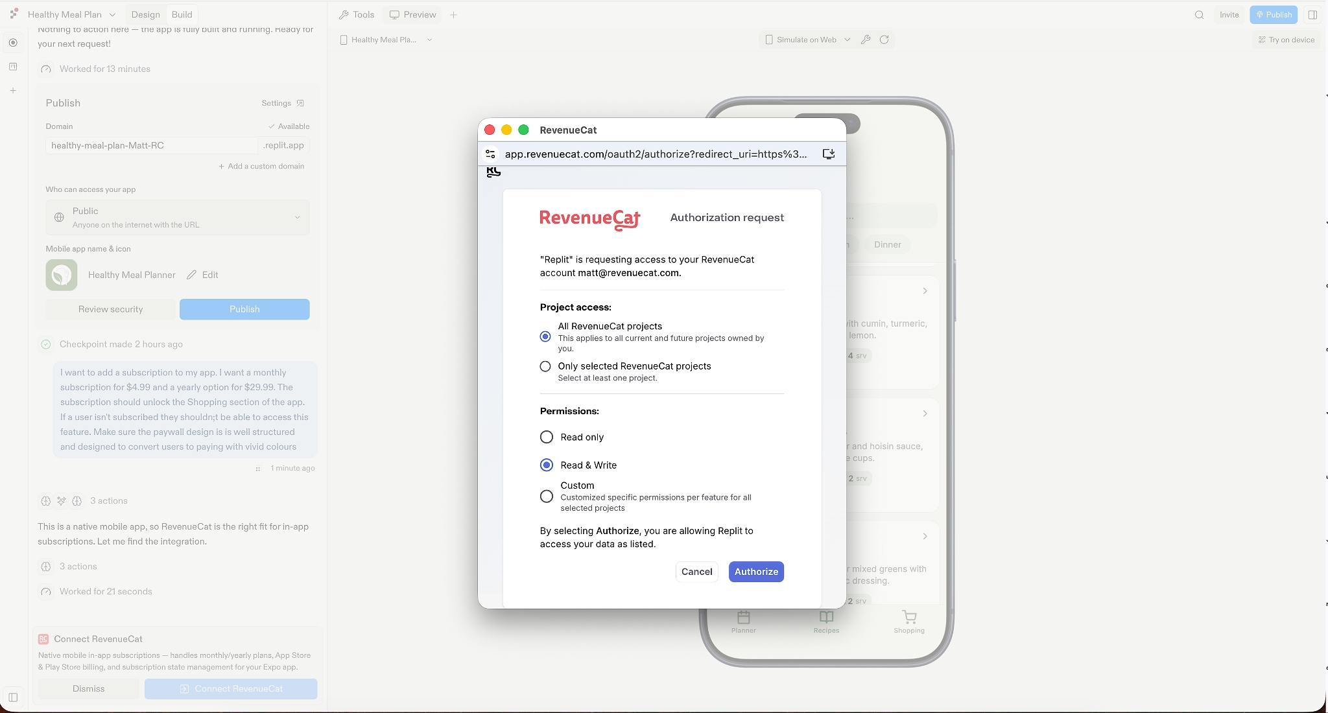Click the top bar Publish button

[1274, 14]
